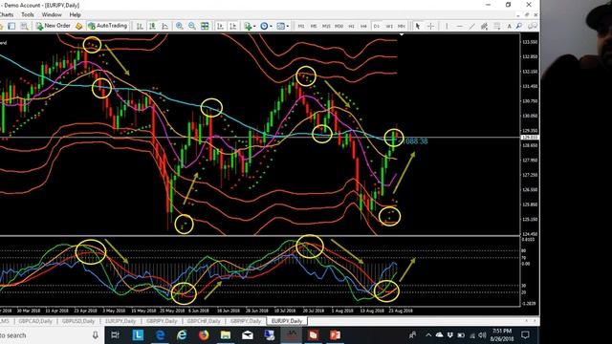
Task: Switch the chart to candlesticks type
Action: click(x=152, y=26)
